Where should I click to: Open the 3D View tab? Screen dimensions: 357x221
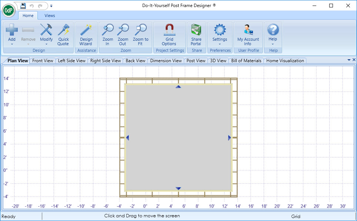[218, 61]
